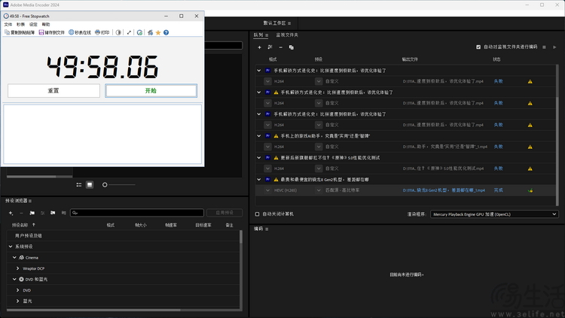
Task: Click the preset search input field
Action: [137, 213]
